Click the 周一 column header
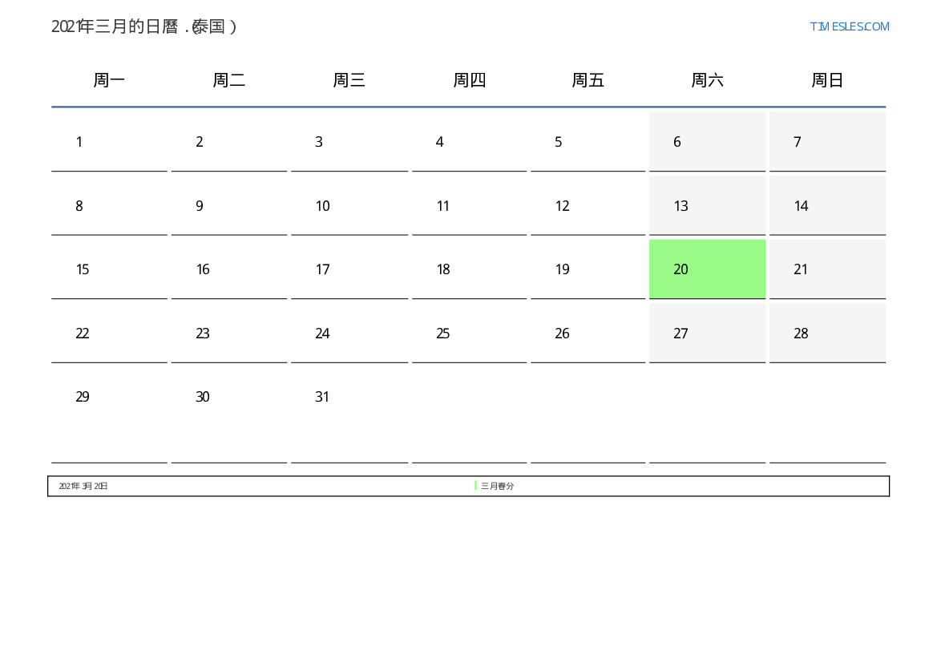Viewport: 937px width, 663px height. (x=109, y=80)
